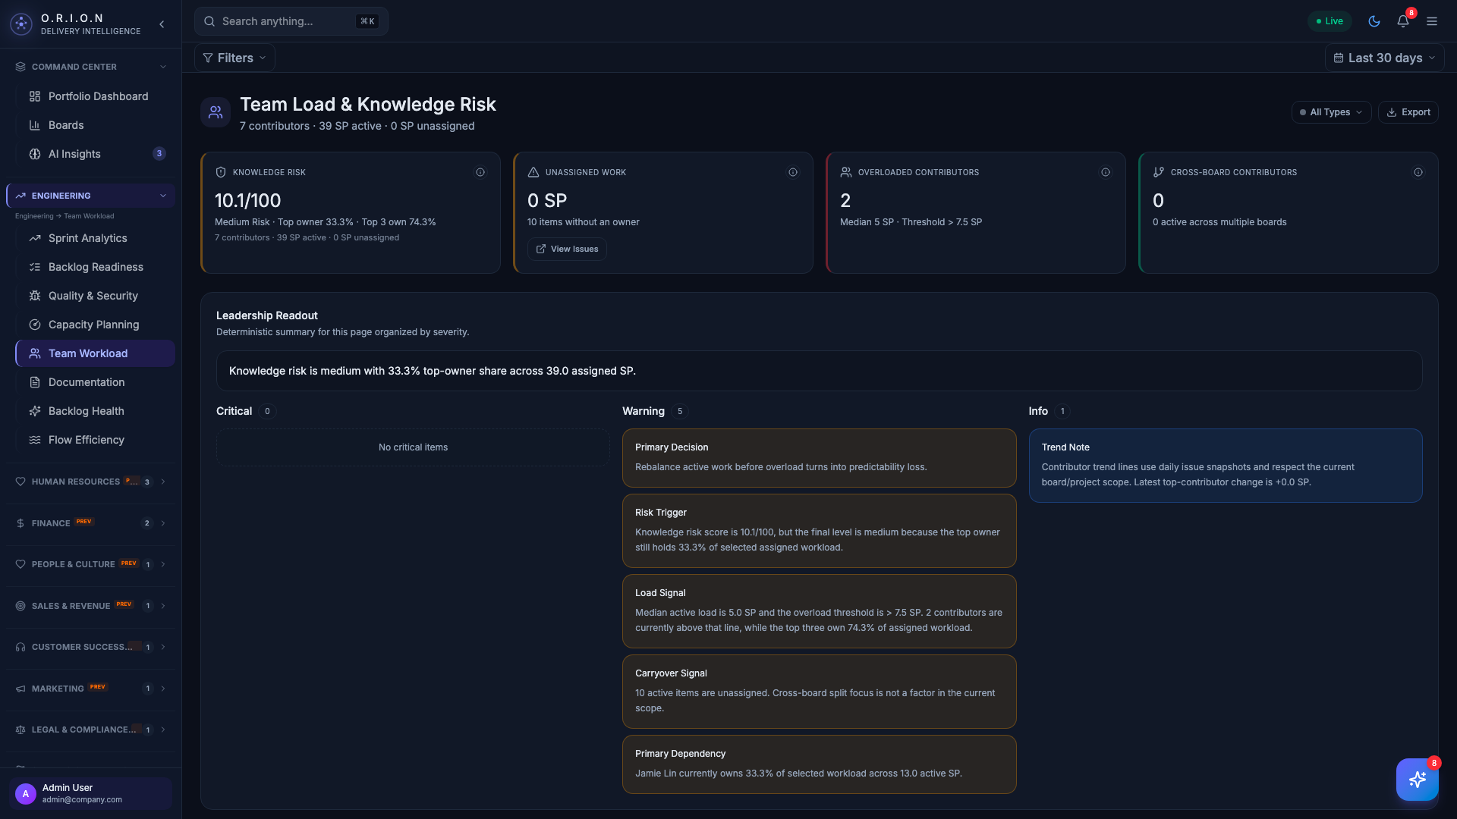Go to Boards page

pyautogui.click(x=95, y=125)
